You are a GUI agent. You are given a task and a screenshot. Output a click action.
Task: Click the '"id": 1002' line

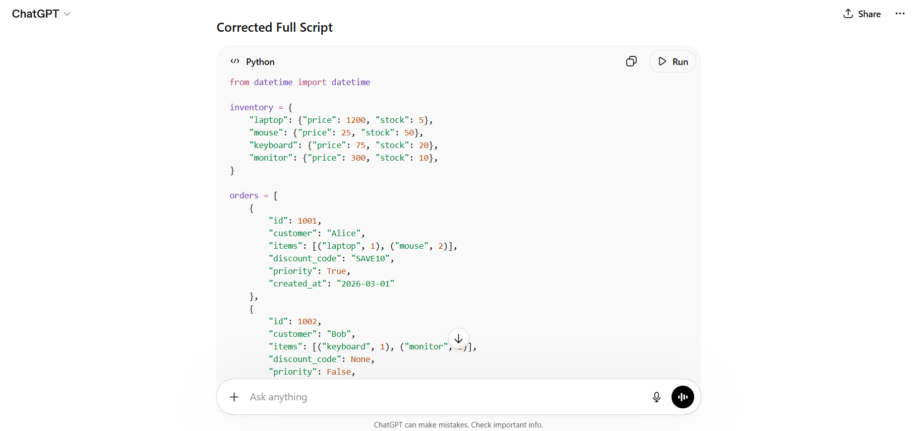click(295, 321)
